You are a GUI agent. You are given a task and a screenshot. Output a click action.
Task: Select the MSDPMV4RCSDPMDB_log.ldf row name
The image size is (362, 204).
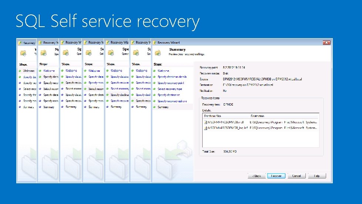[228, 128]
